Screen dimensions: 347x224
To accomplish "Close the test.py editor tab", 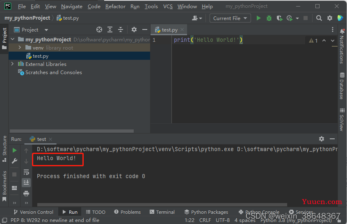I will point(182,29).
